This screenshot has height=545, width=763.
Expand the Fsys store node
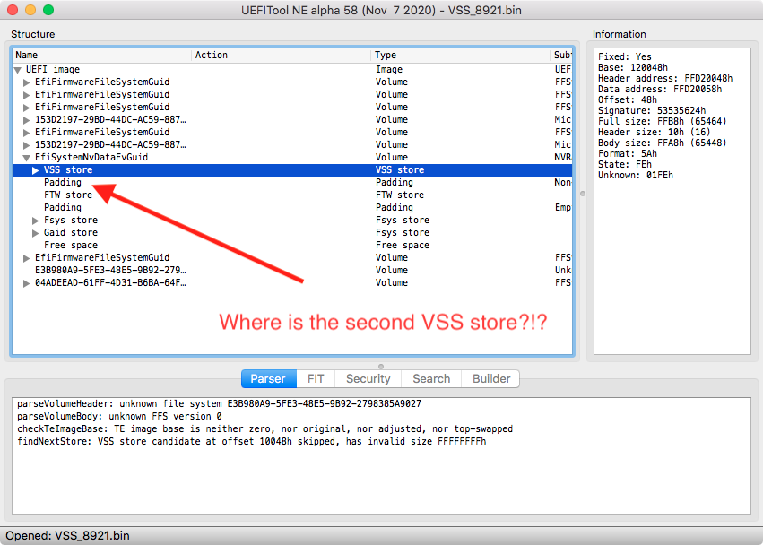pyautogui.click(x=36, y=221)
